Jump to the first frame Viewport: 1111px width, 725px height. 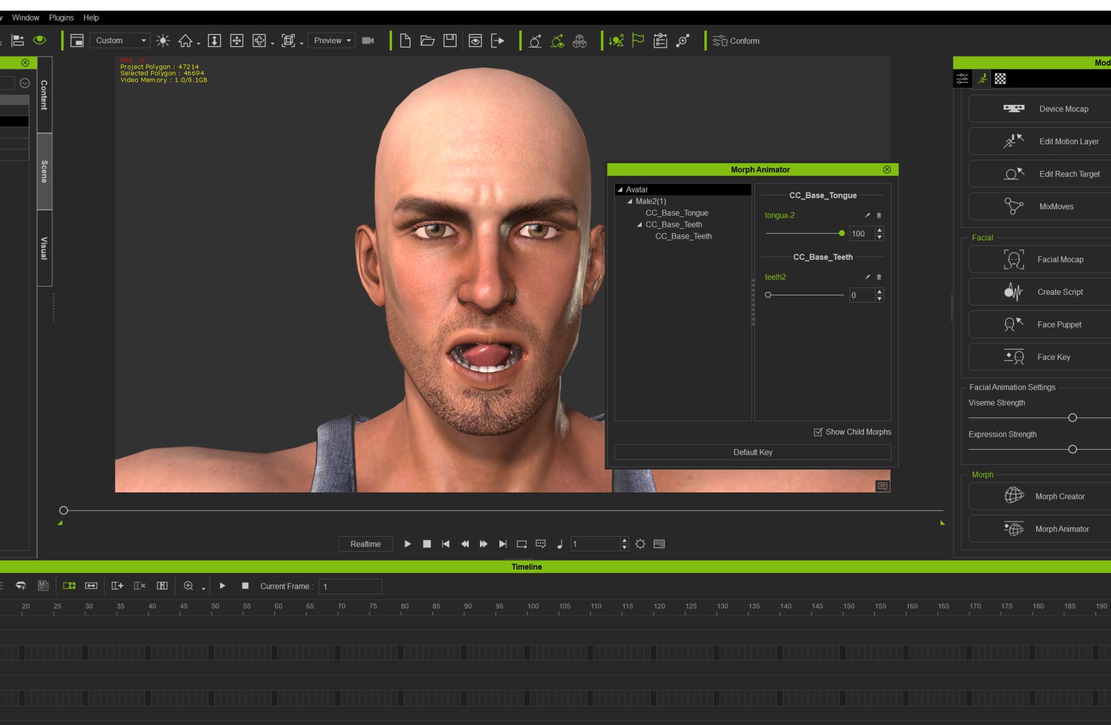point(446,544)
